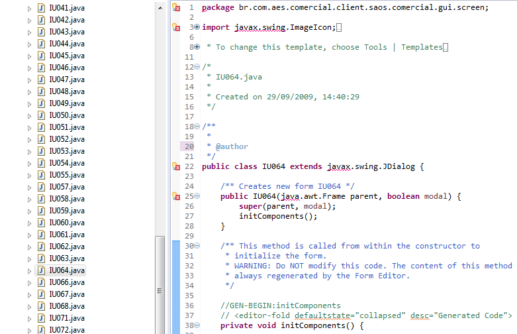Screen dimensions: 517x334
Task: Select the Java file icon of IU049.java
Action: coord(41,103)
